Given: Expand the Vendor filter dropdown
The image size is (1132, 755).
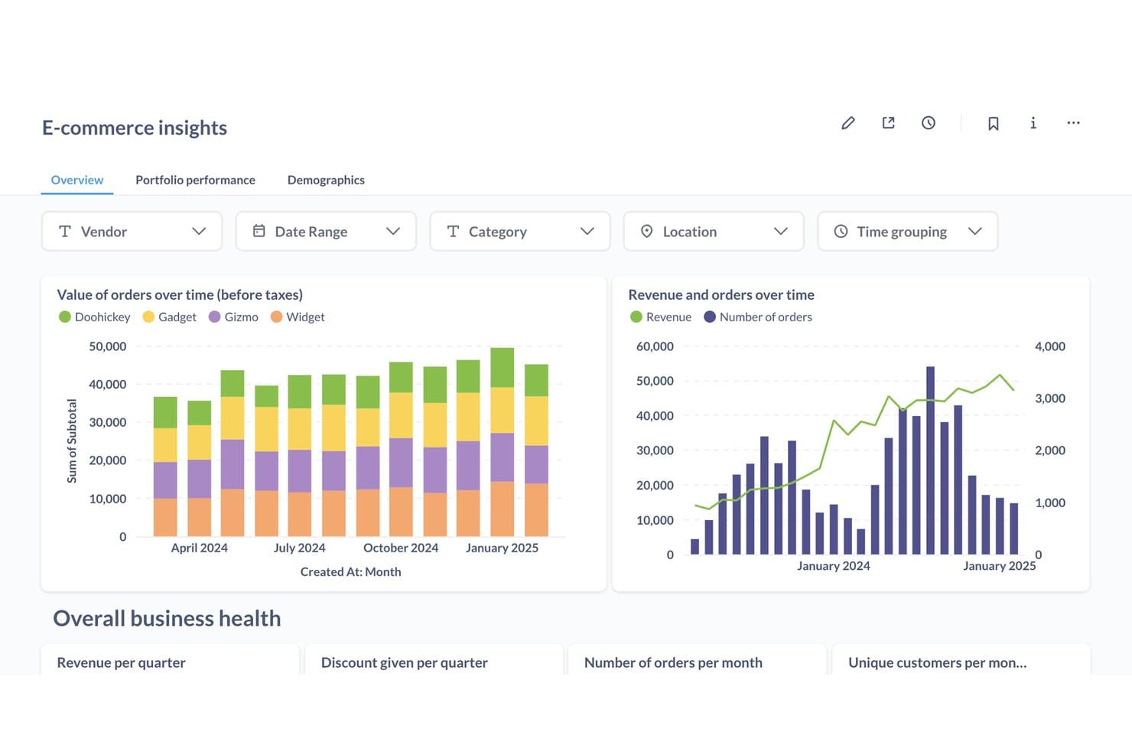Looking at the screenshot, I should coord(132,231).
